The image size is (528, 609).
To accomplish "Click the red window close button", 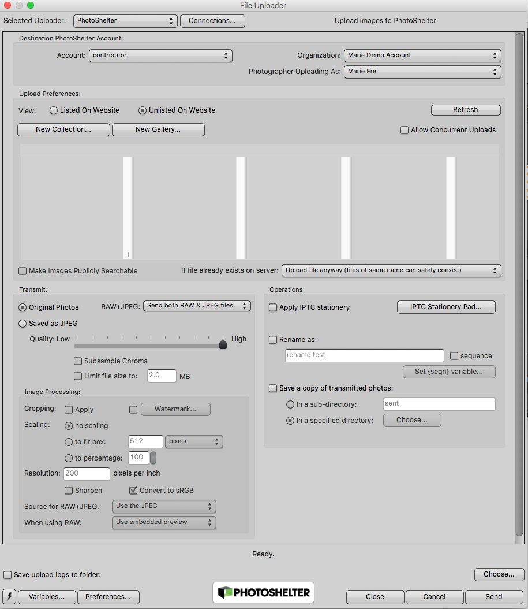I will pyautogui.click(x=8, y=5).
